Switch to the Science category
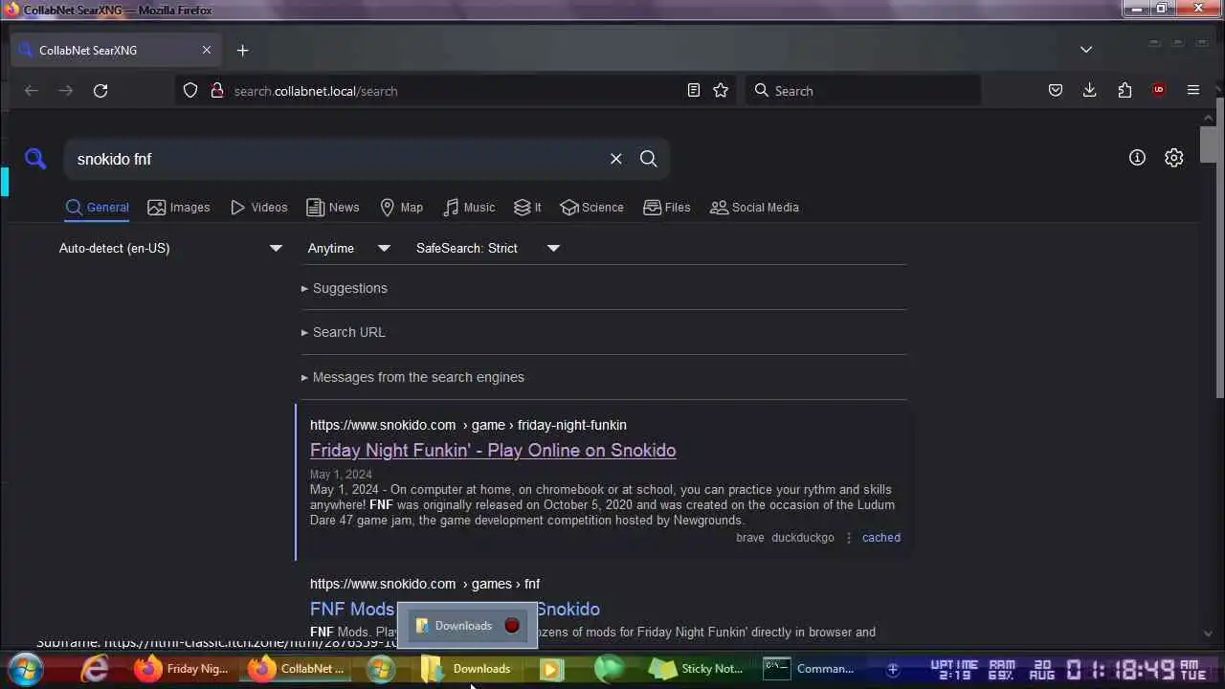This screenshot has height=689, width=1225. (x=591, y=208)
